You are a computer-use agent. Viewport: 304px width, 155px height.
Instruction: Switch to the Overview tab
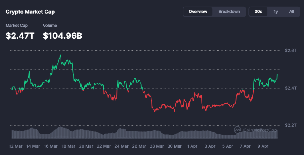click(198, 12)
